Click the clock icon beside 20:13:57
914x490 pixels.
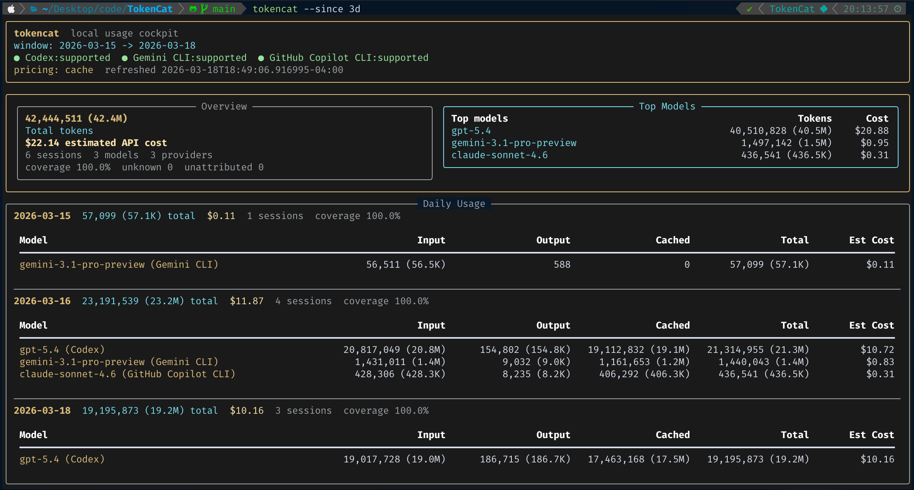[x=898, y=9]
